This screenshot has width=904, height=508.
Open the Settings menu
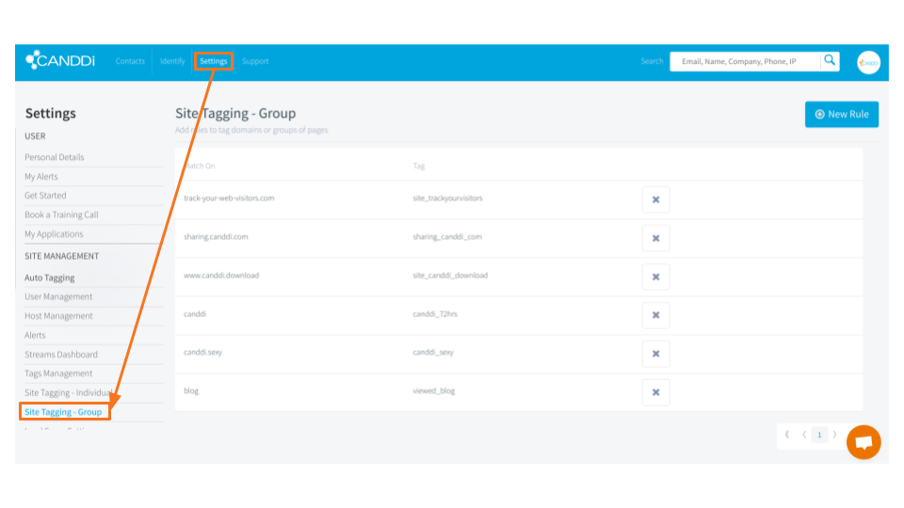click(214, 61)
